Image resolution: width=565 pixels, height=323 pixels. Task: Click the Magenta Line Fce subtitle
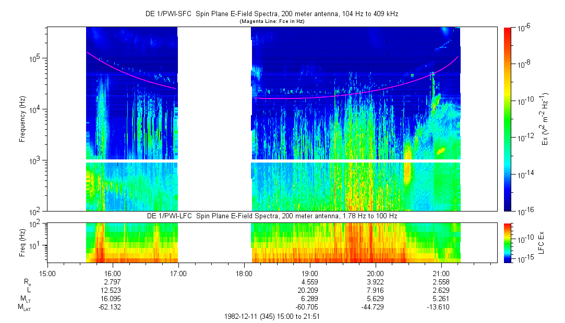[x=271, y=21]
